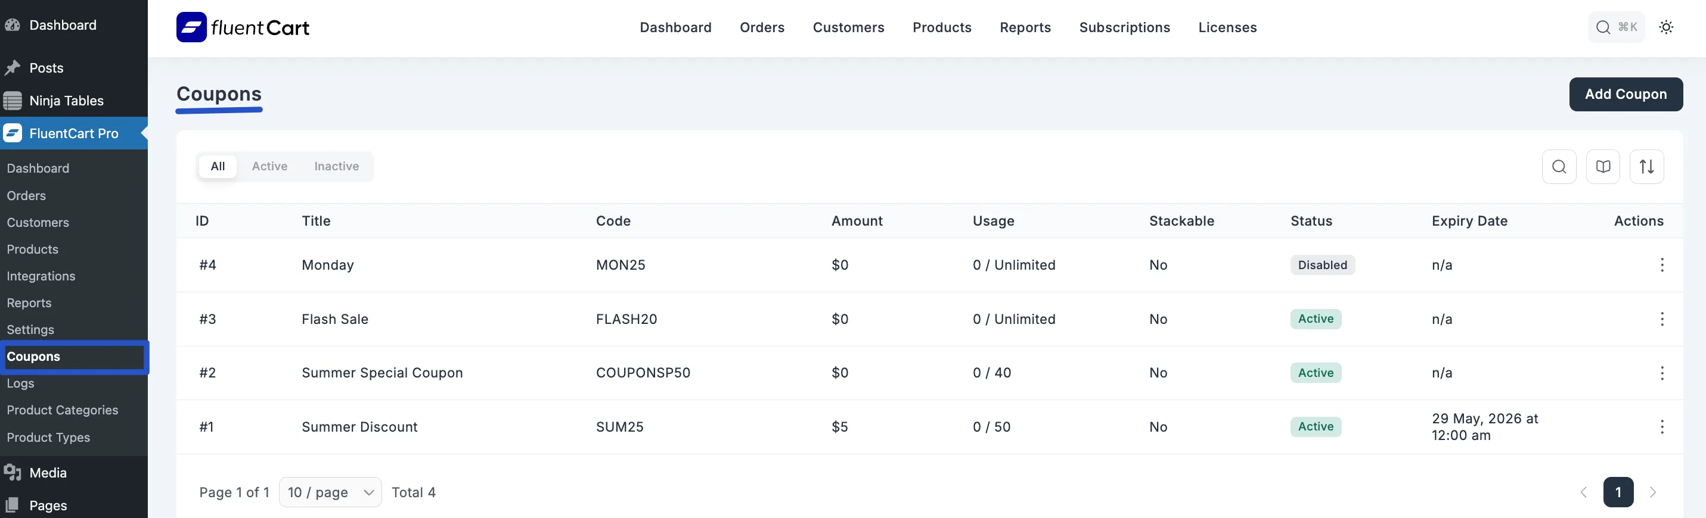
Task: Open actions menu for Flash Sale coupon
Action: (1661, 320)
